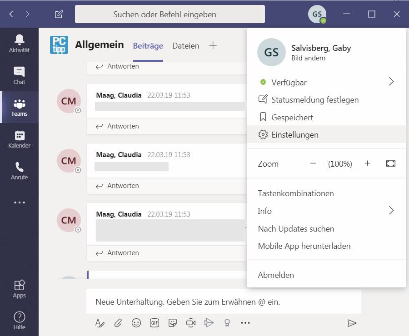The height and width of the screenshot is (336, 409).
Task: Open text format tool in composer
Action: (100, 323)
